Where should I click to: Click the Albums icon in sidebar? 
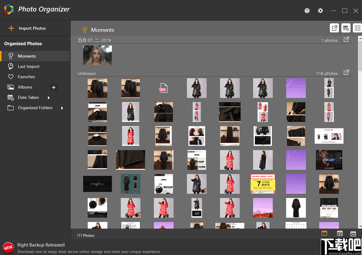pyautogui.click(x=11, y=87)
